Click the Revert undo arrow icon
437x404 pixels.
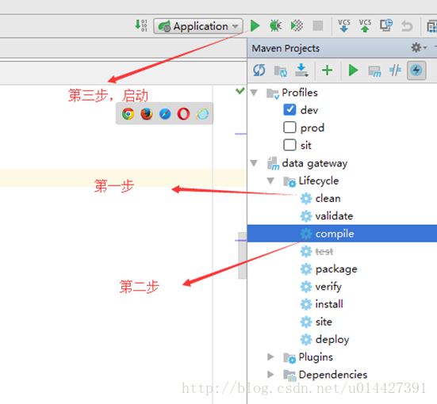pos(407,26)
